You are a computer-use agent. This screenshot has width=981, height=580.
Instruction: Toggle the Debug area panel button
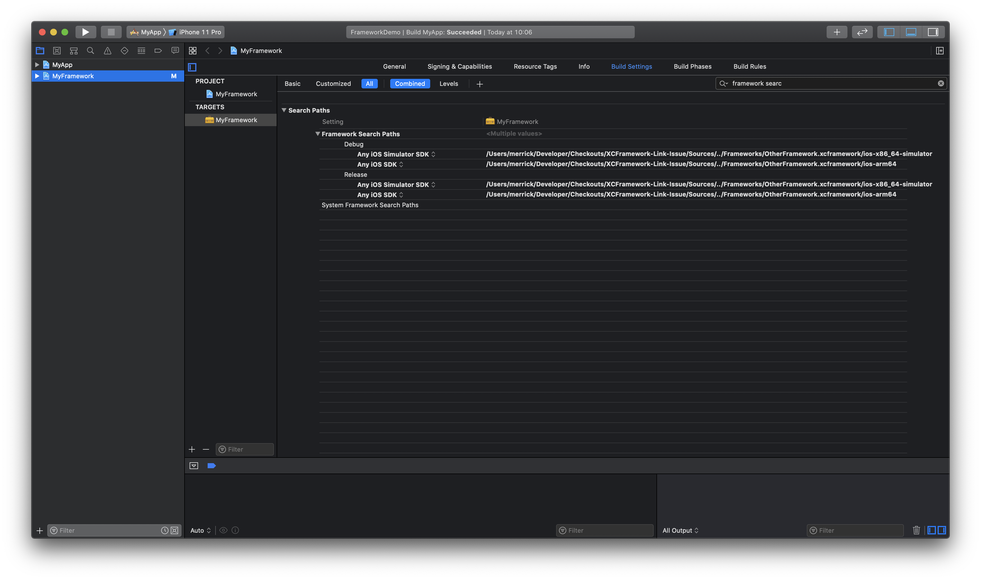pos(911,32)
